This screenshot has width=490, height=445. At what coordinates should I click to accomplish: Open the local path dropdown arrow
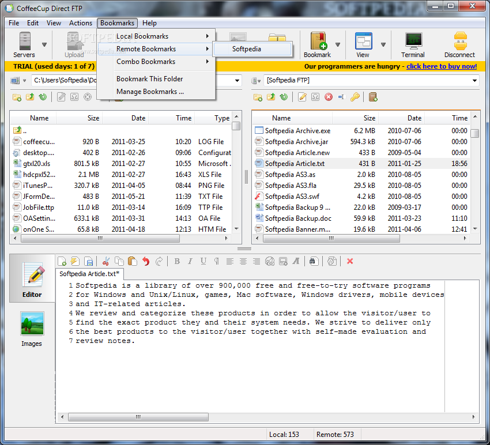click(x=237, y=81)
